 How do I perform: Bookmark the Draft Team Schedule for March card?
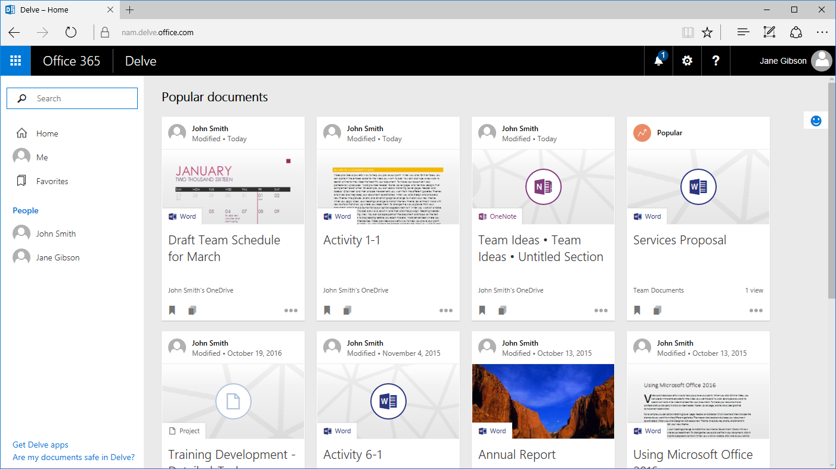(172, 310)
